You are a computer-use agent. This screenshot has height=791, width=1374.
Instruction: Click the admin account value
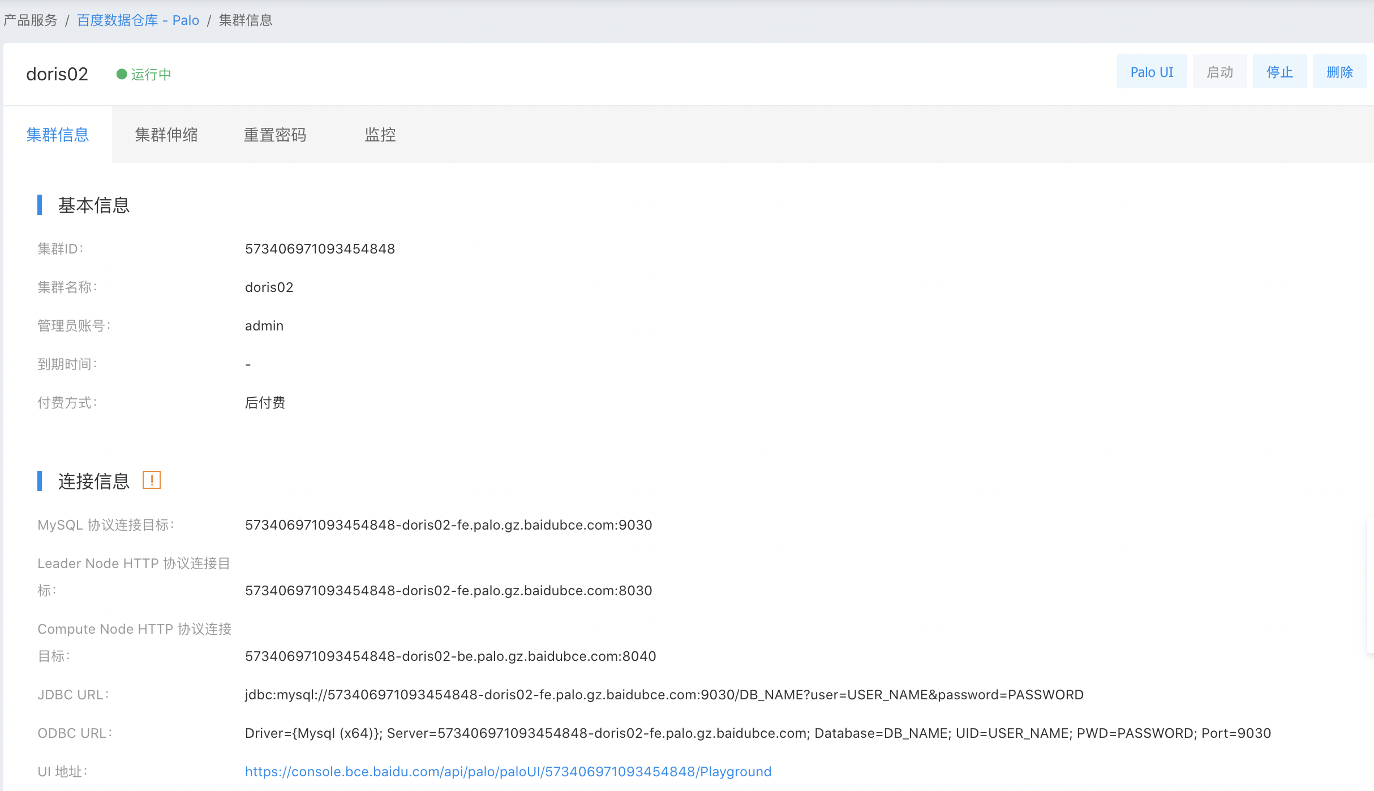264,326
